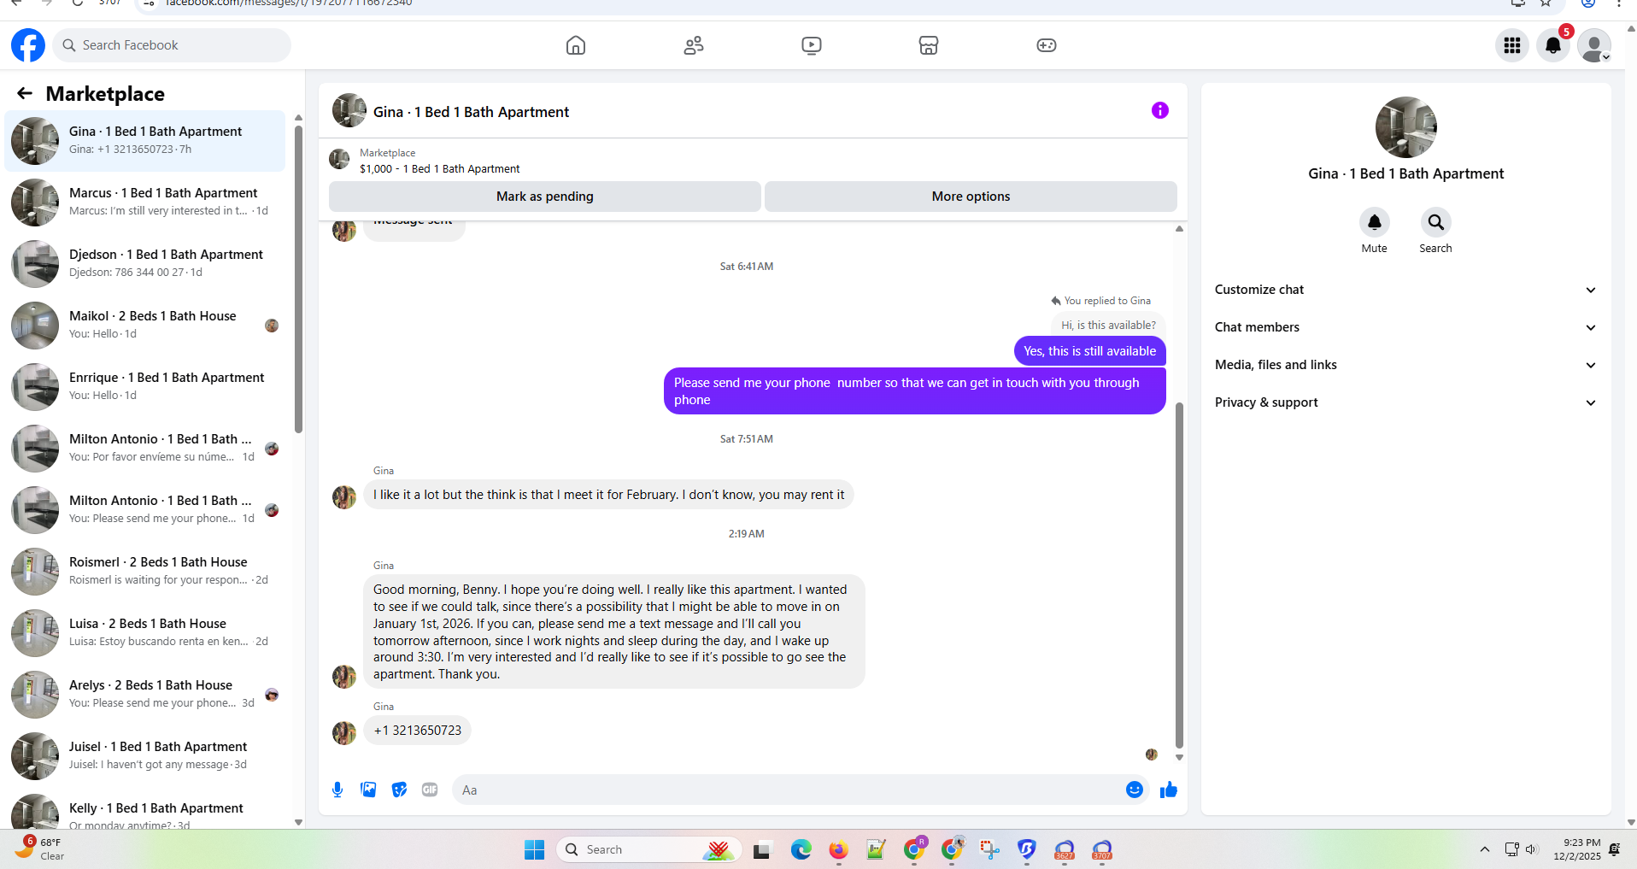Expand Customize chat section

1405,290
